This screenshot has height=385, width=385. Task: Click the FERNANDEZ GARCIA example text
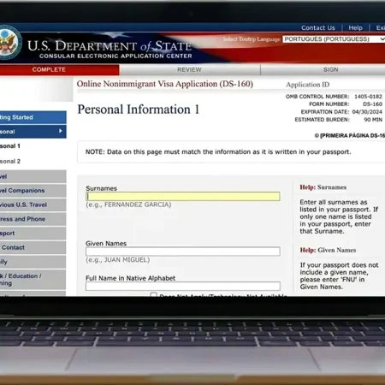pyautogui.click(x=128, y=204)
